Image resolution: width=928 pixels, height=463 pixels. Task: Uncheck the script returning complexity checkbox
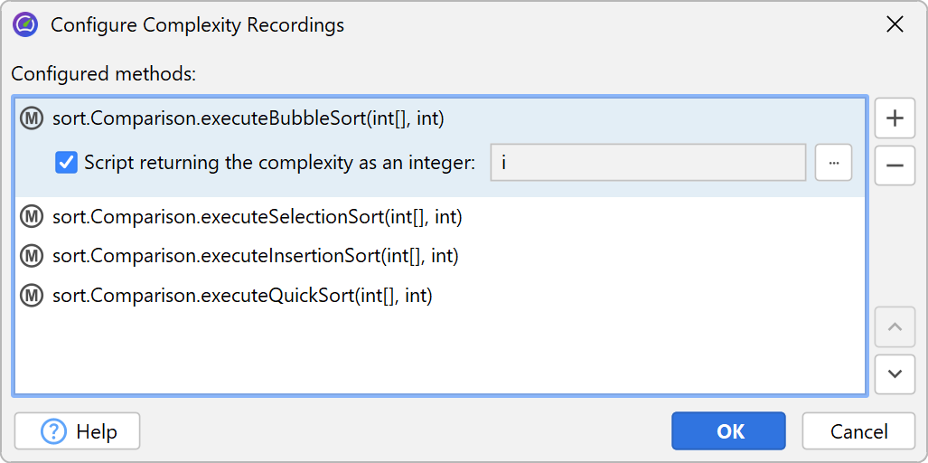(x=66, y=163)
